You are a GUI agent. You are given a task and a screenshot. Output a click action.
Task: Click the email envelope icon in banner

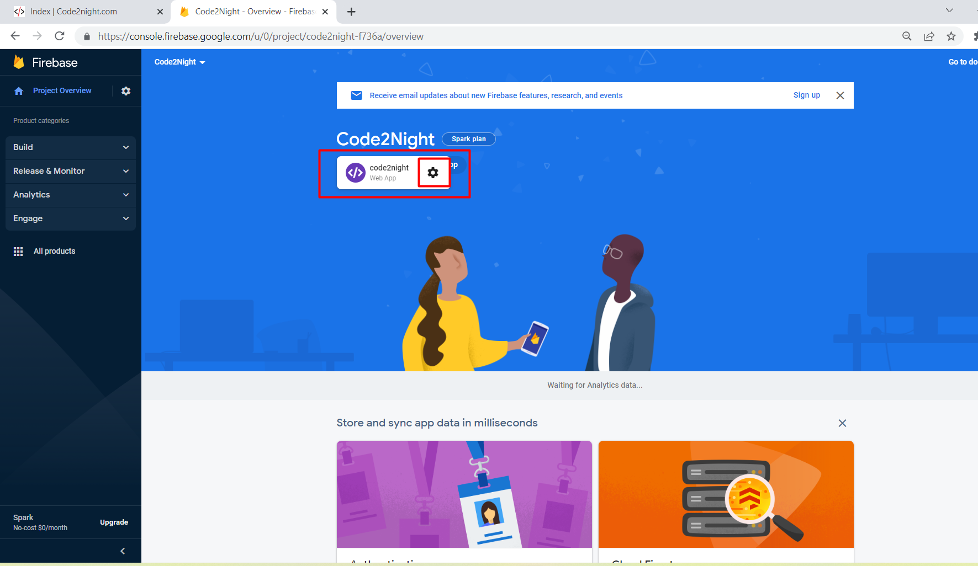pos(357,95)
